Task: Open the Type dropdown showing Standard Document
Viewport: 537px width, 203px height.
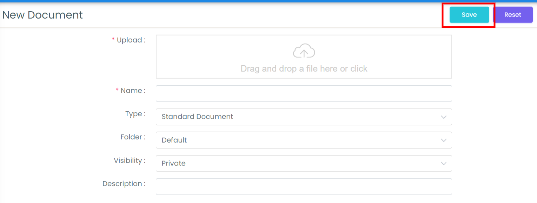Action: click(x=304, y=117)
